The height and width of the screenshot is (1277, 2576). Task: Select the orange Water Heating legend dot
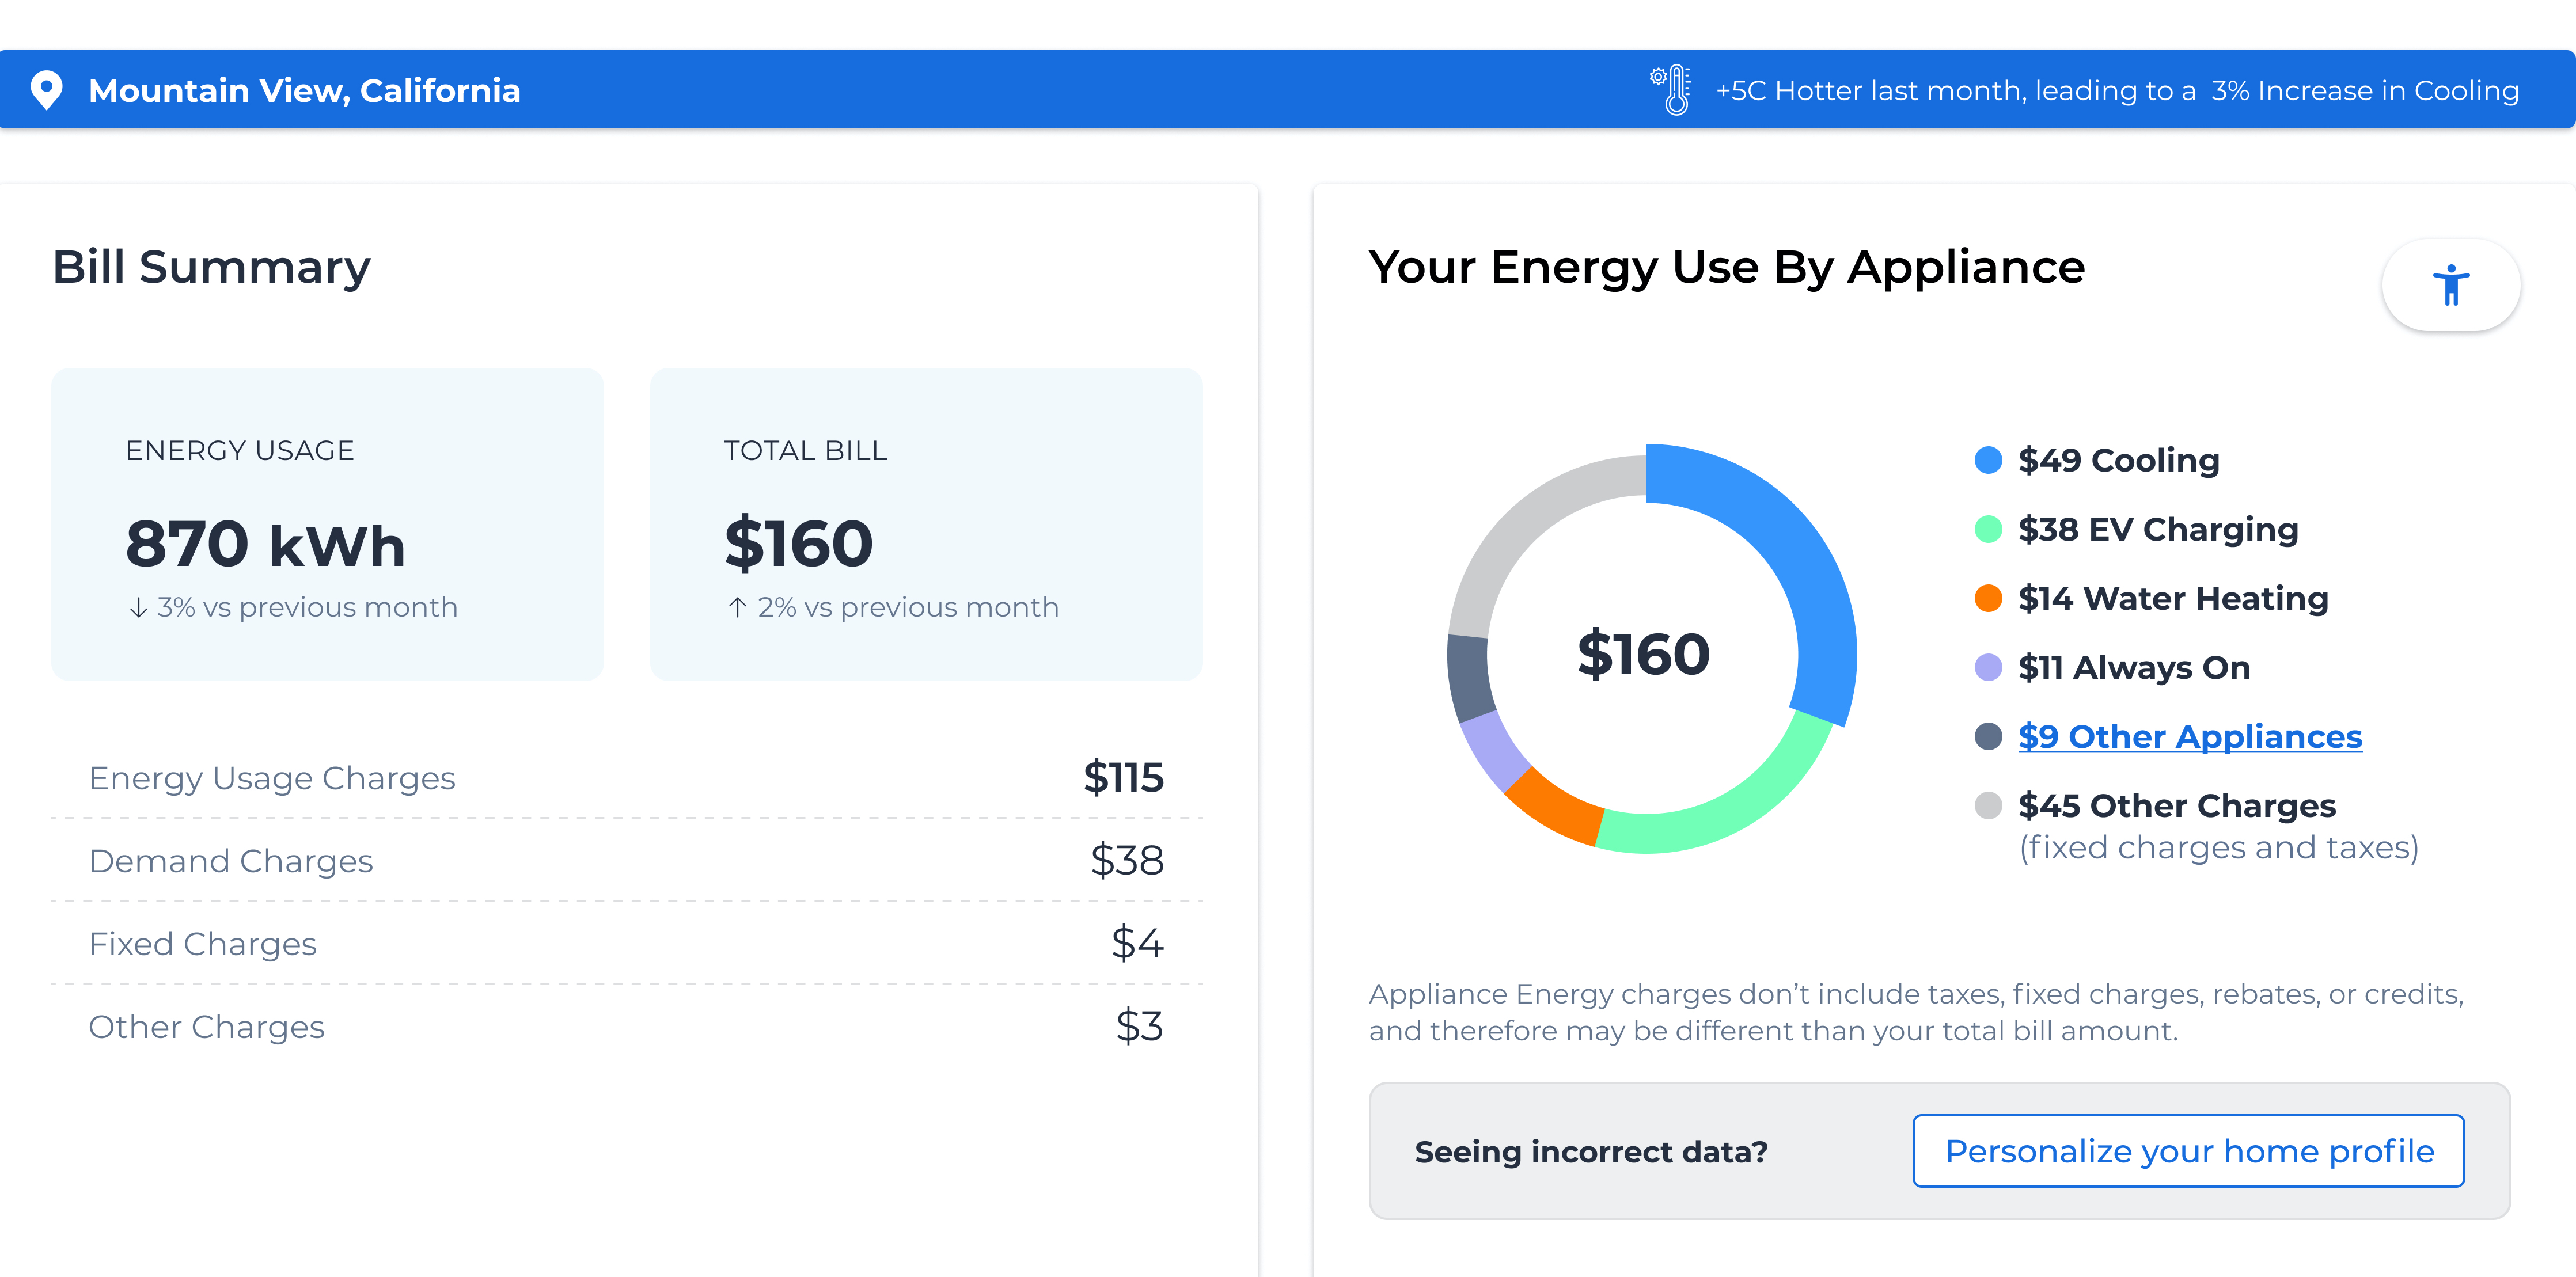(1988, 598)
